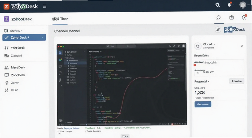The image size is (252, 138).
Task: Click the red square under Asetloor
Action: (195, 65)
